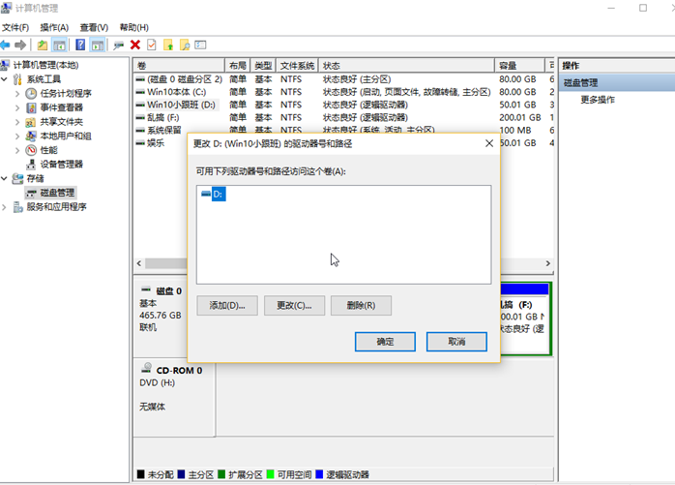Viewport: 675px width, 485px height.
Task: Click the Up one level folder icon
Action: coord(43,45)
